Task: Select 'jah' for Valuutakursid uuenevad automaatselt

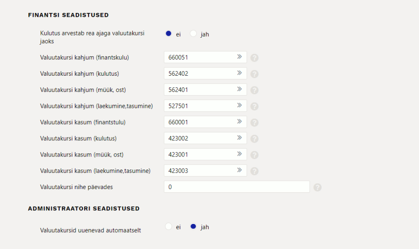Action: point(193,227)
